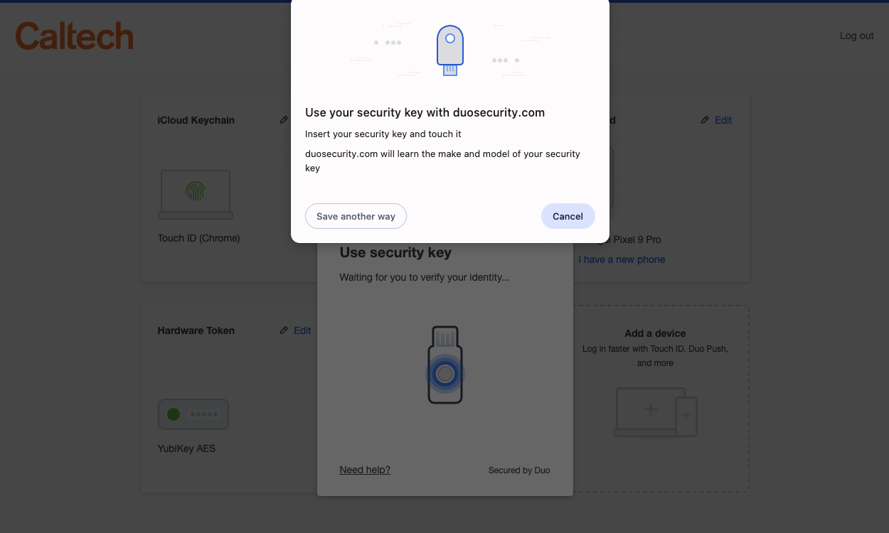Viewport: 889px width, 533px height.
Task: Open Edit for the Hardware Token
Action: coord(302,330)
